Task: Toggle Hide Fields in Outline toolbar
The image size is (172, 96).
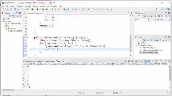Action: pos(157,40)
